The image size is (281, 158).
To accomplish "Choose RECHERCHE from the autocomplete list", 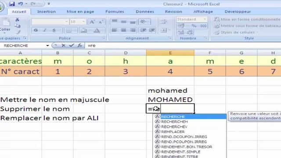I will point(190,117).
